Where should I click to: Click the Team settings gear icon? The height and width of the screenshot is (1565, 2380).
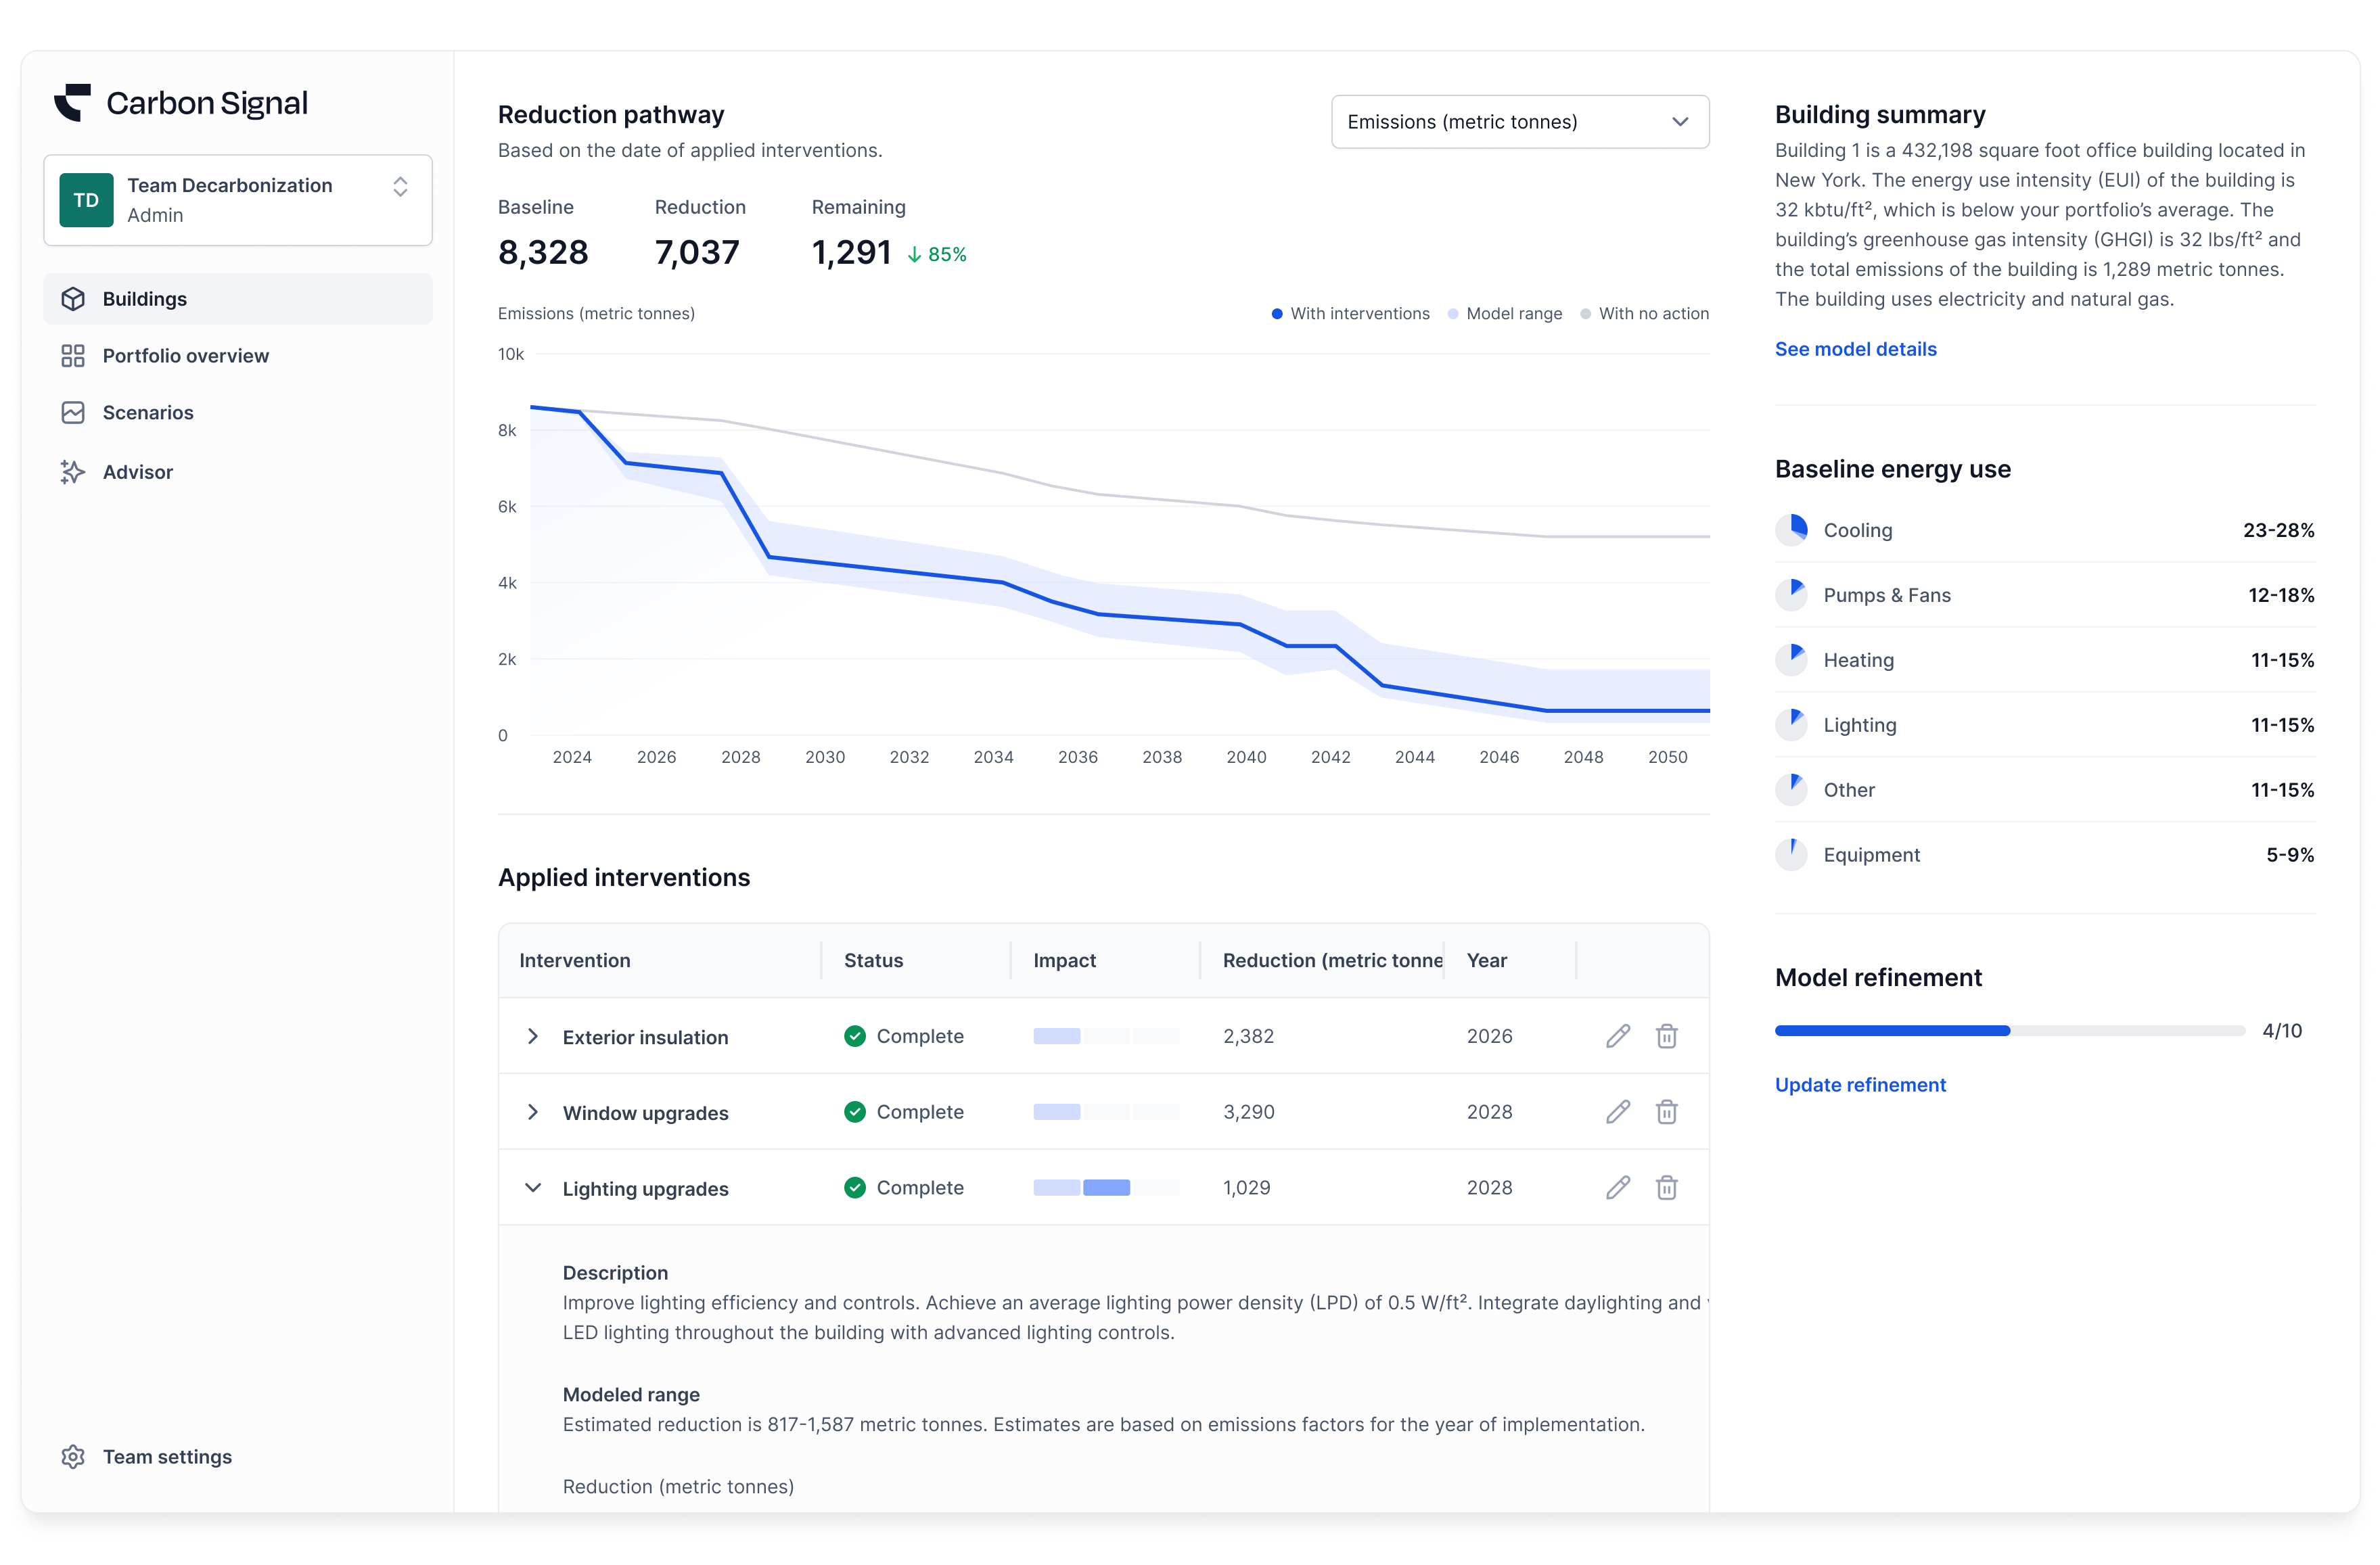73,1457
